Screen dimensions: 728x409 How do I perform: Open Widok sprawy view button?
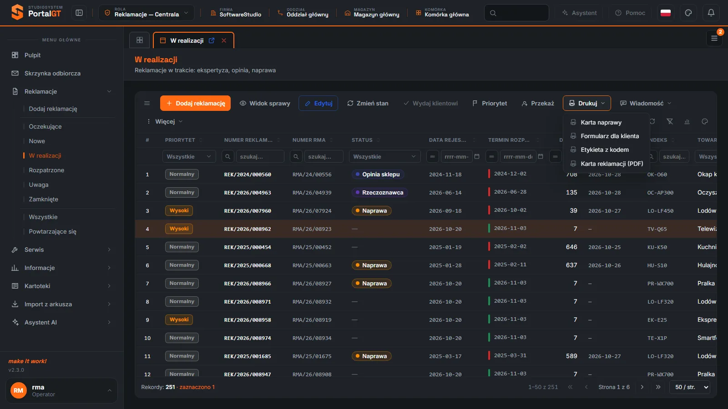point(265,103)
